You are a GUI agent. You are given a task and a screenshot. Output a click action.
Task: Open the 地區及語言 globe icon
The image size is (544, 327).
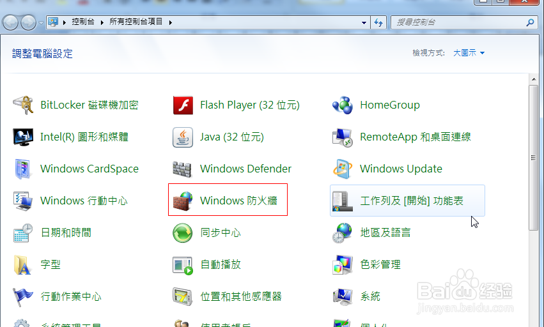point(343,233)
